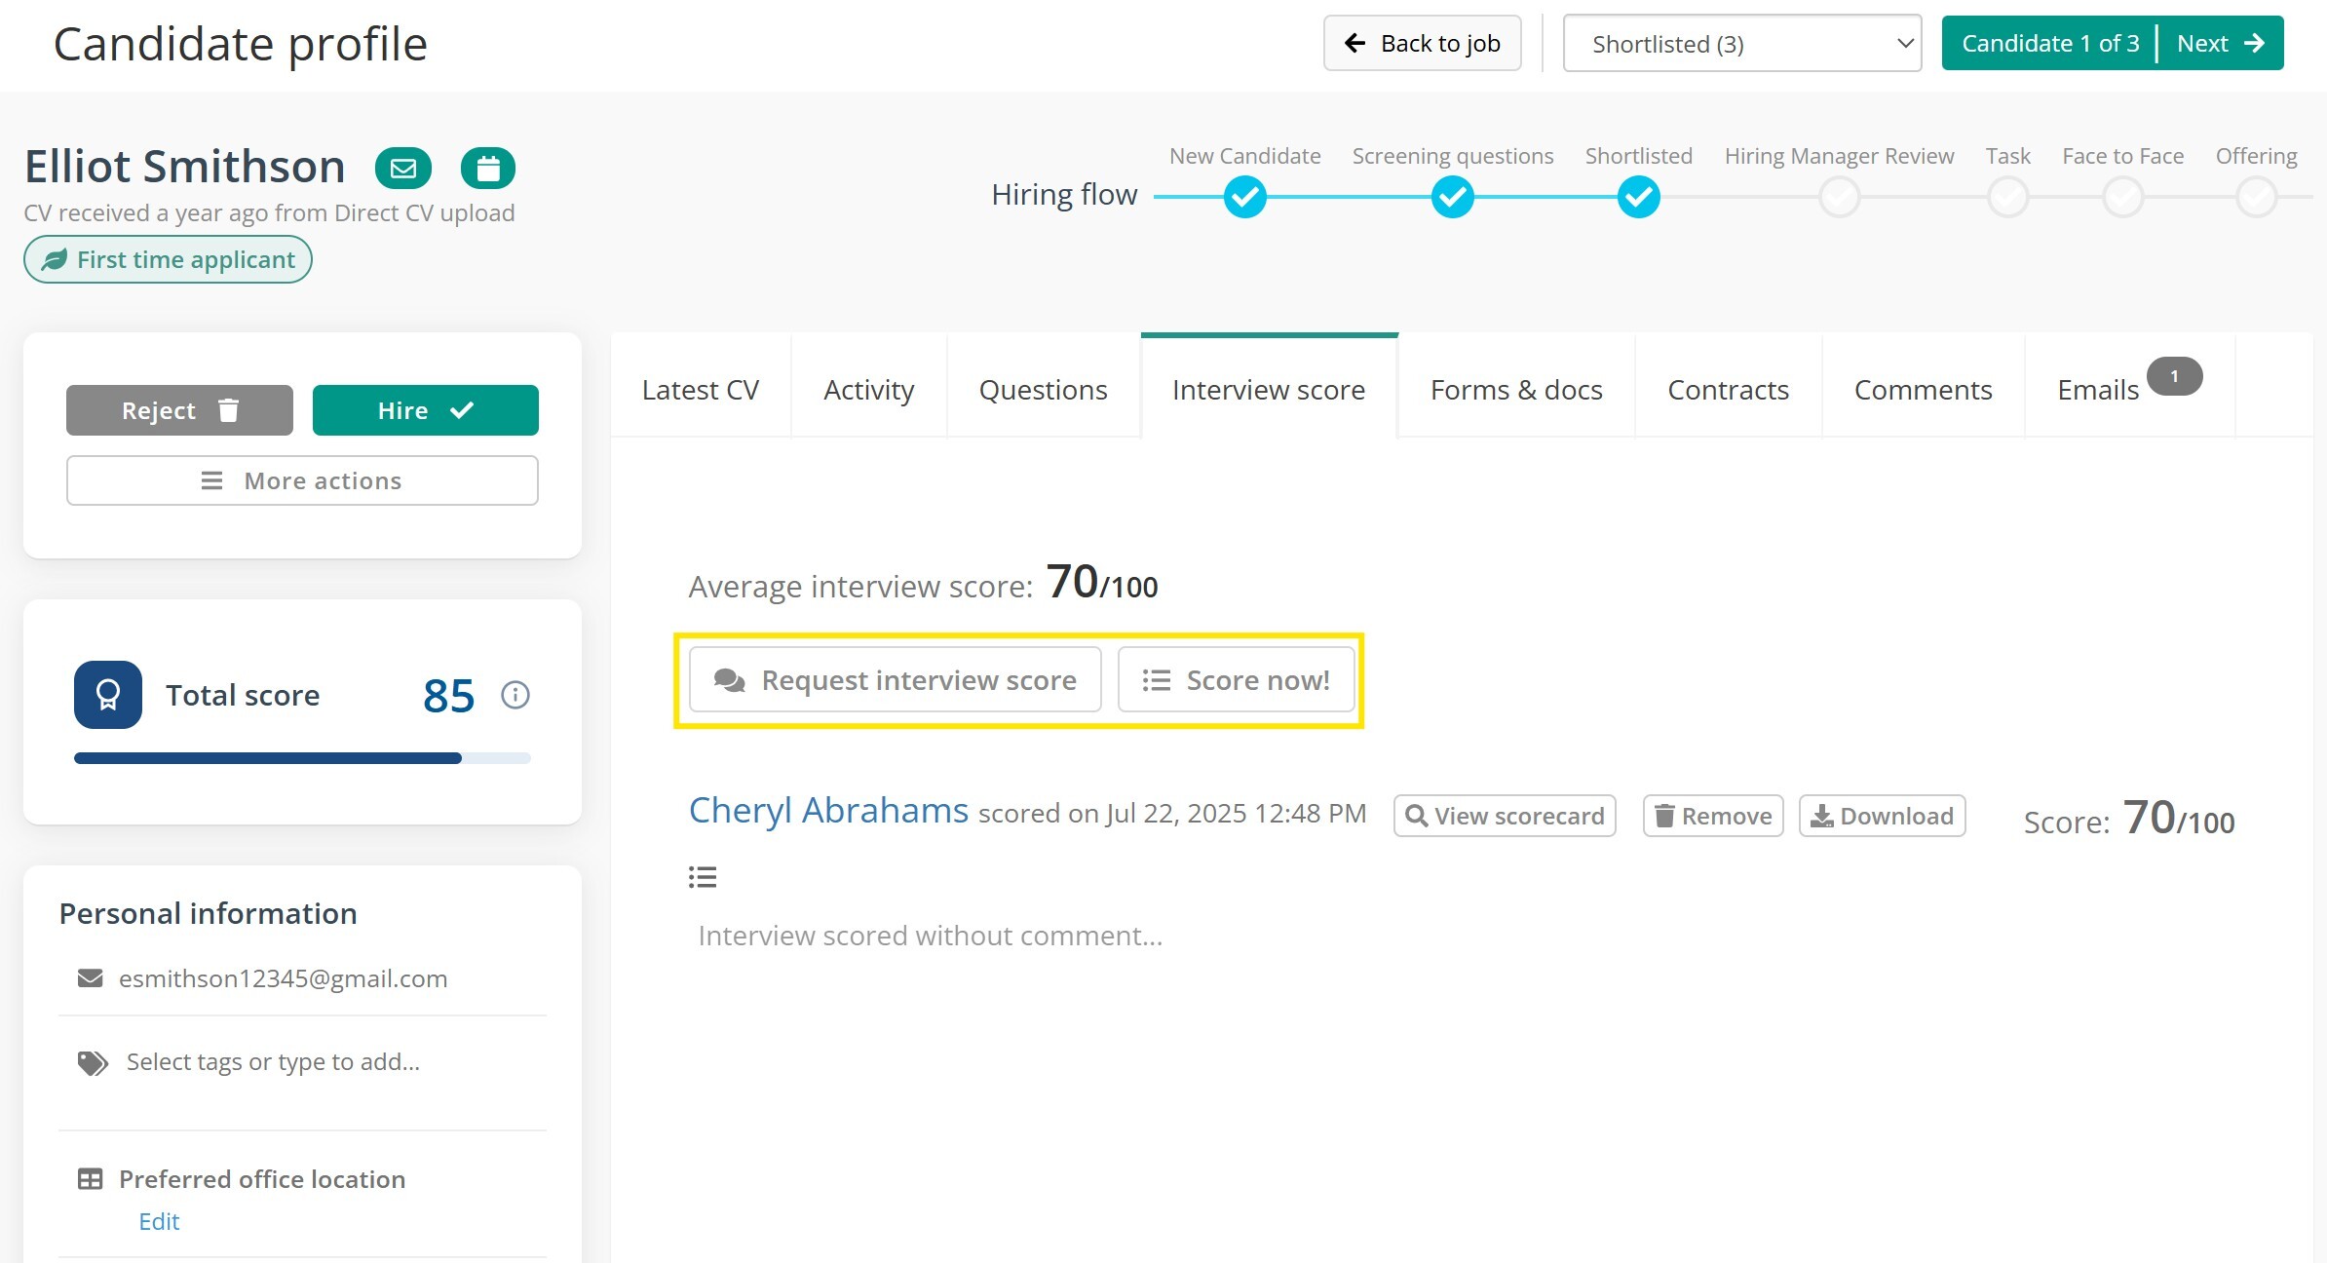Viewport: 2327px width, 1263px height.
Task: Switch to the Latest CV tab
Action: (701, 389)
